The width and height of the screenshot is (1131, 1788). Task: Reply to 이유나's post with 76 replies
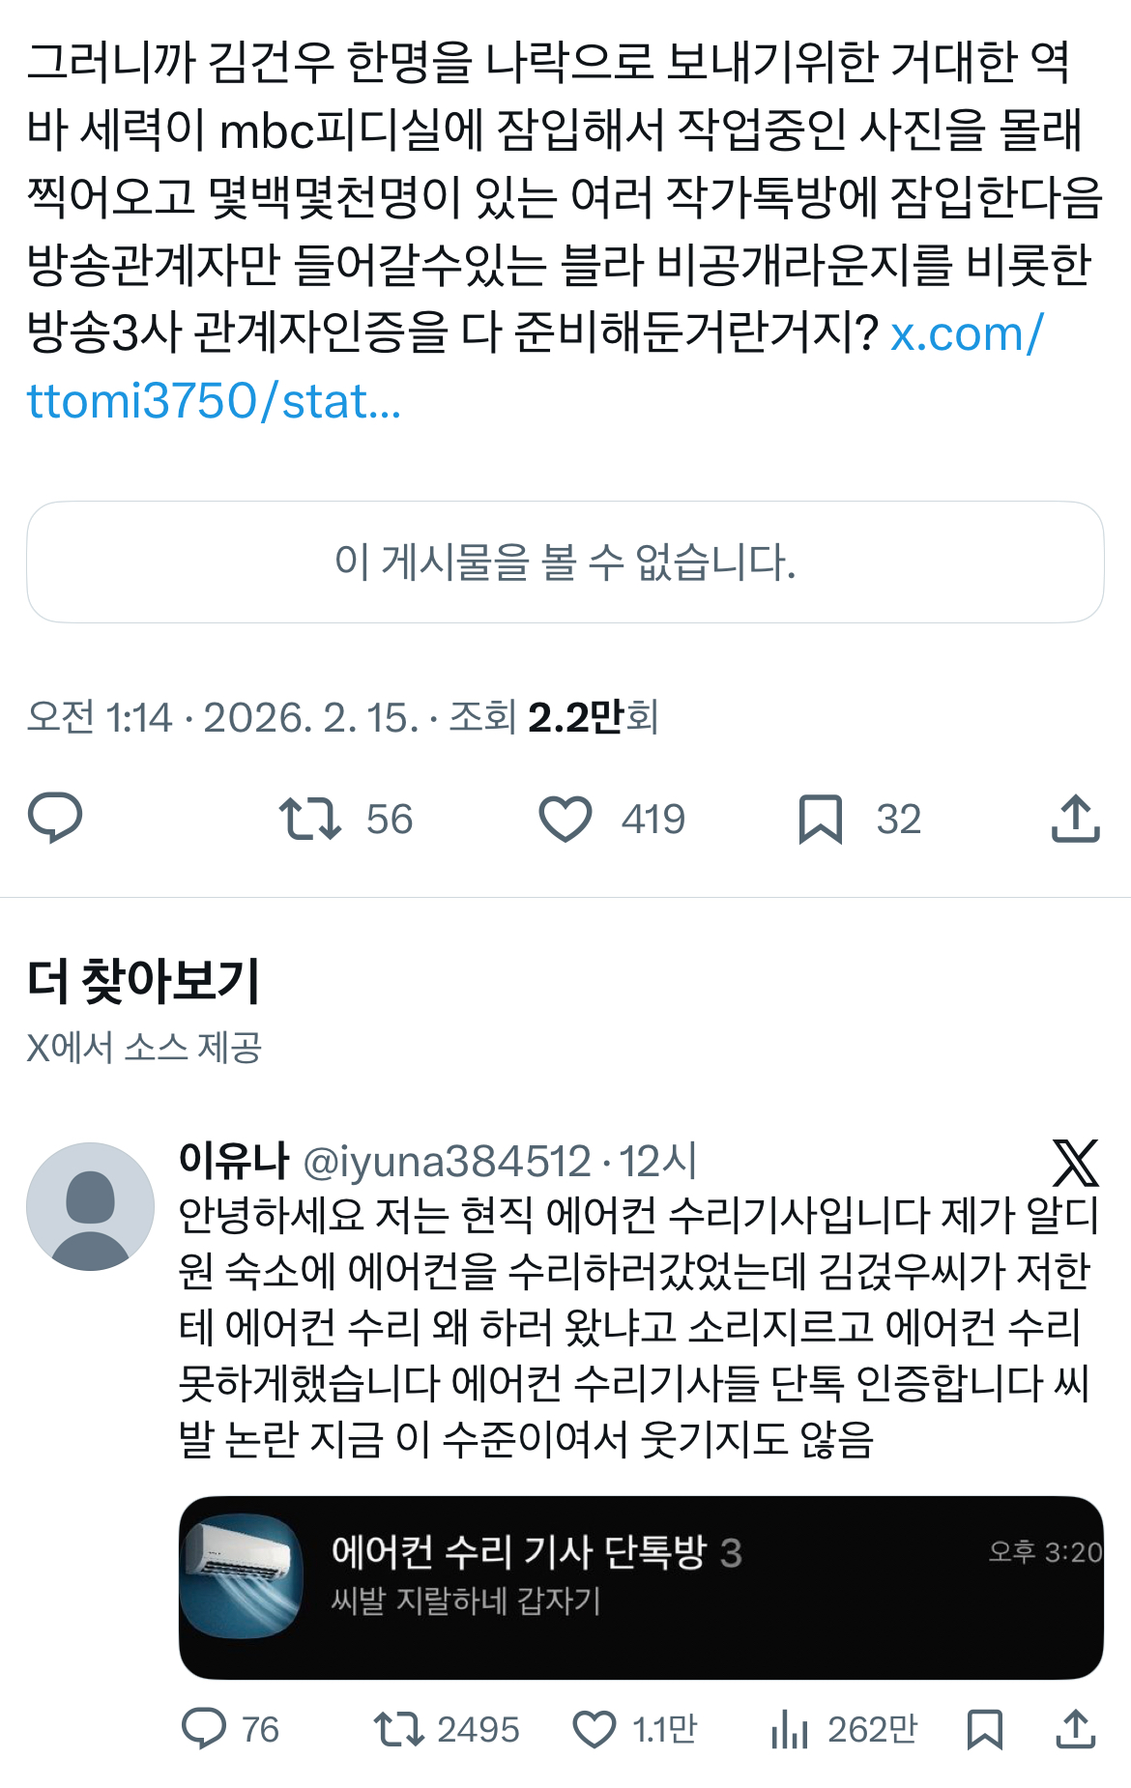coord(204,1728)
